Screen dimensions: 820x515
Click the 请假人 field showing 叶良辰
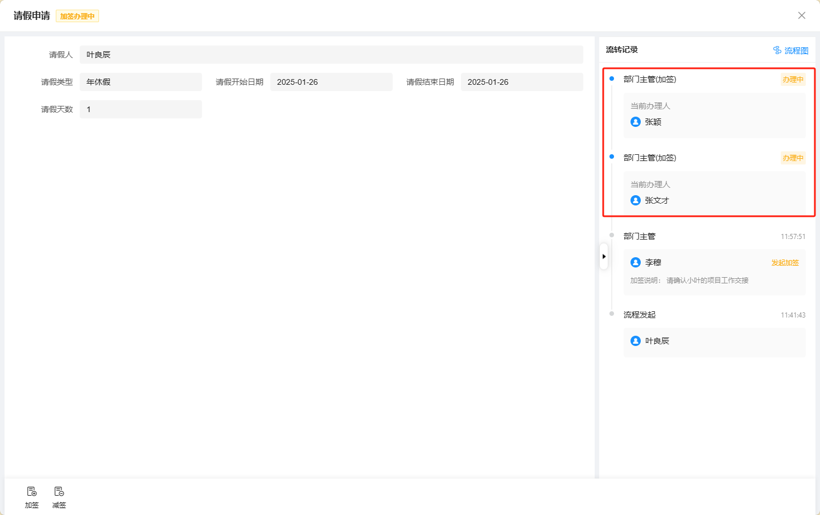(331, 55)
